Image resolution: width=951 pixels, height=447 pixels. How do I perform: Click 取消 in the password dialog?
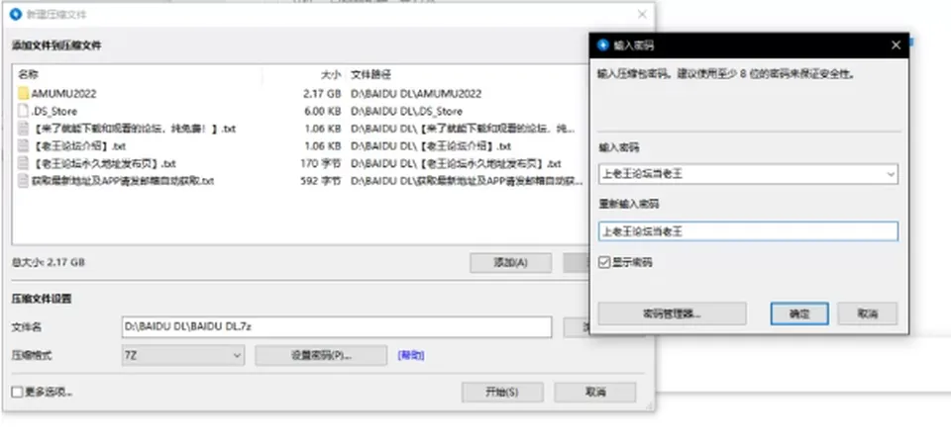pyautogui.click(x=868, y=313)
